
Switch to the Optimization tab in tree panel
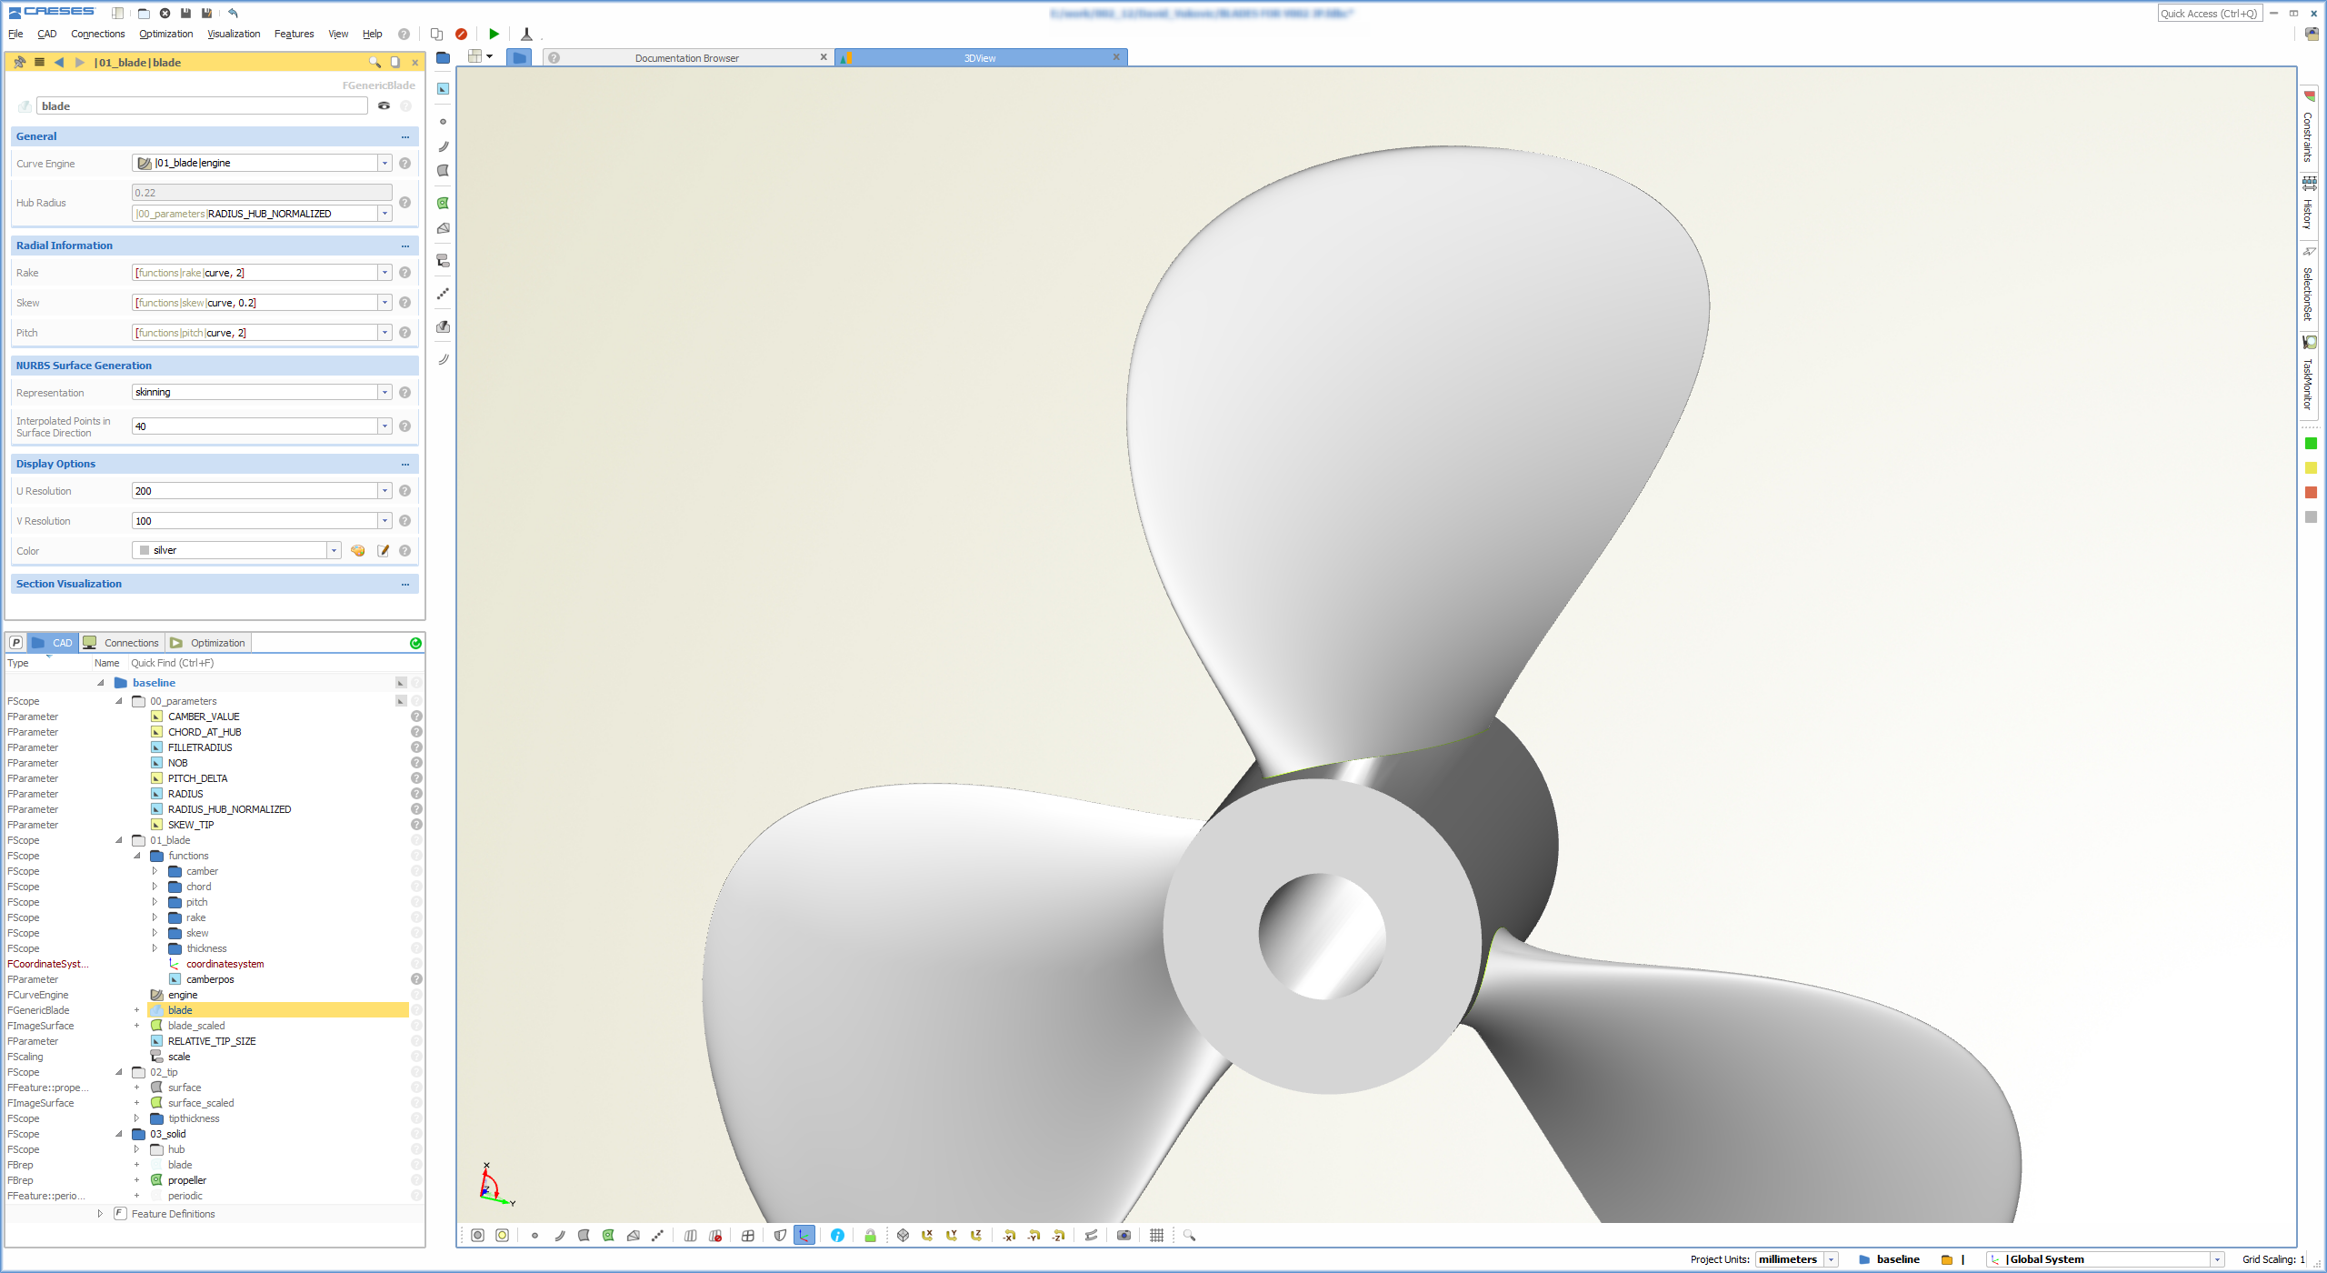(x=208, y=642)
